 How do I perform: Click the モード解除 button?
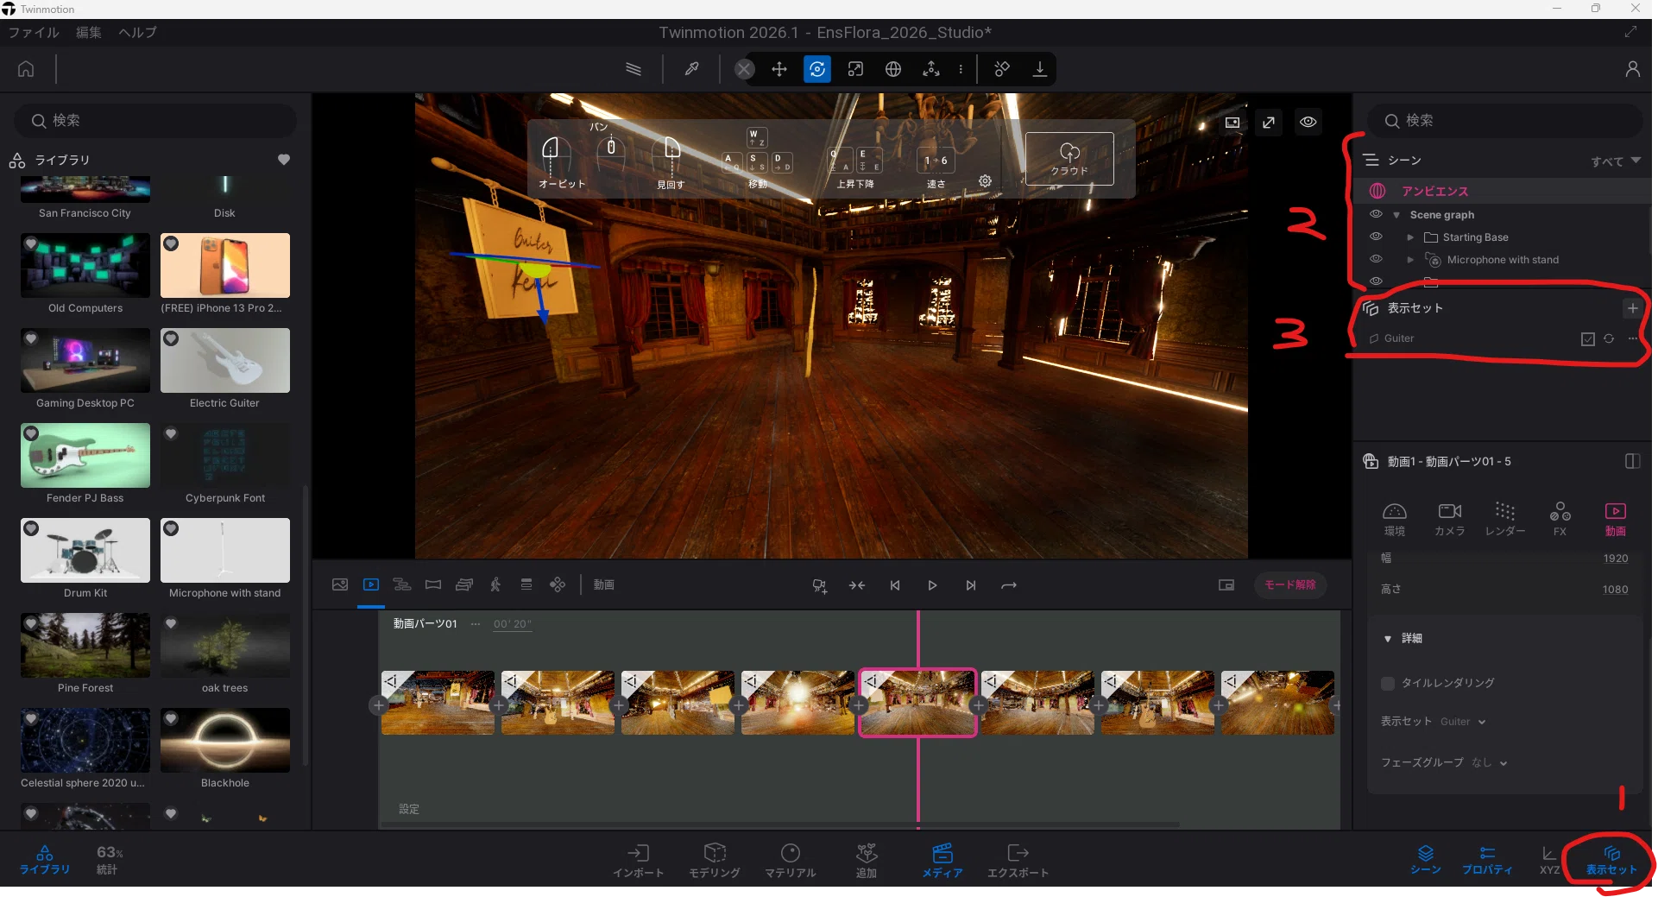[x=1289, y=585]
